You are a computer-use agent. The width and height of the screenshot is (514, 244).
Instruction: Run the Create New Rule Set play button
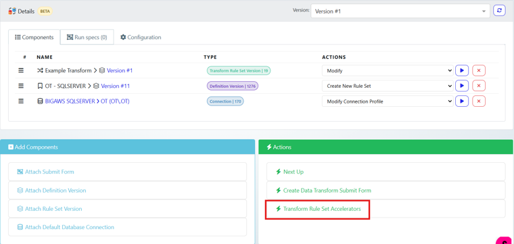coord(462,86)
